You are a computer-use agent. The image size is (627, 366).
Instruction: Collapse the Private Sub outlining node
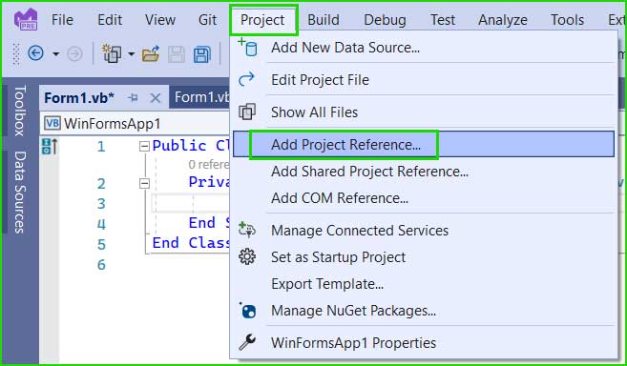144,183
